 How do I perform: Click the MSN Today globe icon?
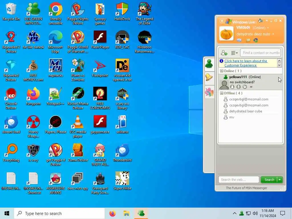tap(256, 40)
